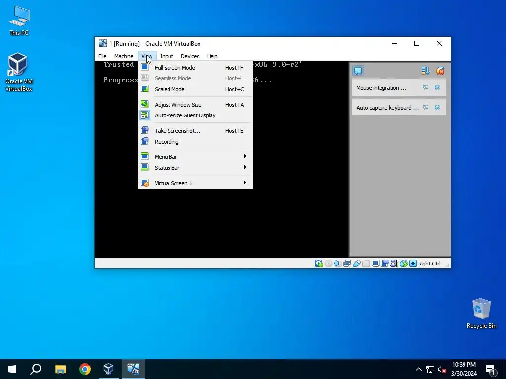This screenshot has height=379, width=506.
Task: Click the Auto capture keyboard notification text
Action: (x=387, y=107)
